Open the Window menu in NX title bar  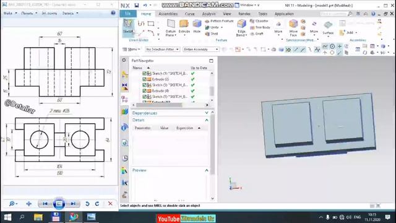[x=247, y=5]
